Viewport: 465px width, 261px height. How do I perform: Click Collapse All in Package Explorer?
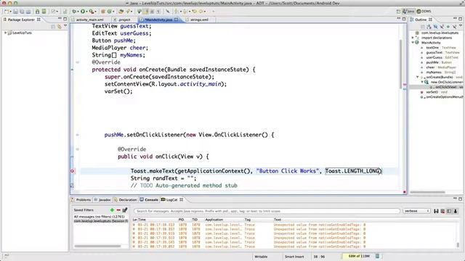53,27
